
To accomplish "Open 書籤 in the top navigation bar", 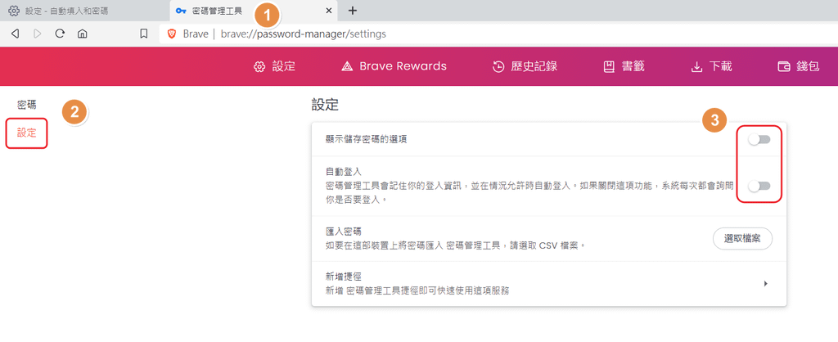I will tap(624, 67).
